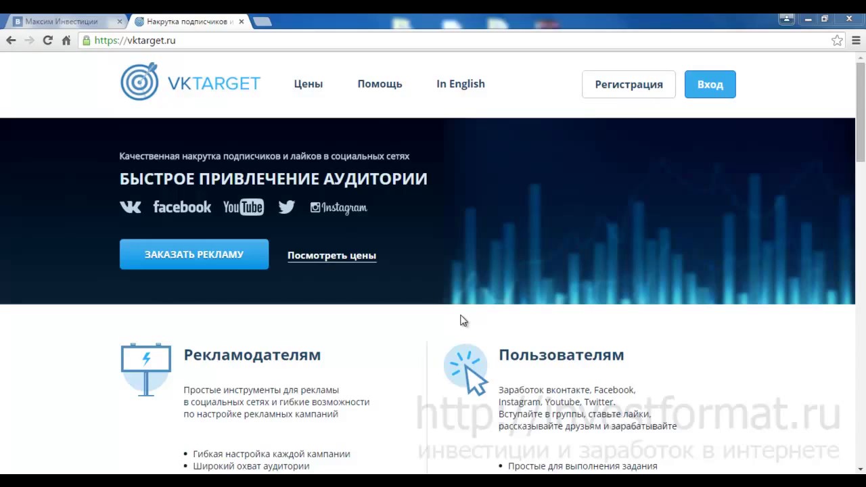Viewport: 866px width, 487px height.
Task: Switch site to In English
Action: pos(461,84)
